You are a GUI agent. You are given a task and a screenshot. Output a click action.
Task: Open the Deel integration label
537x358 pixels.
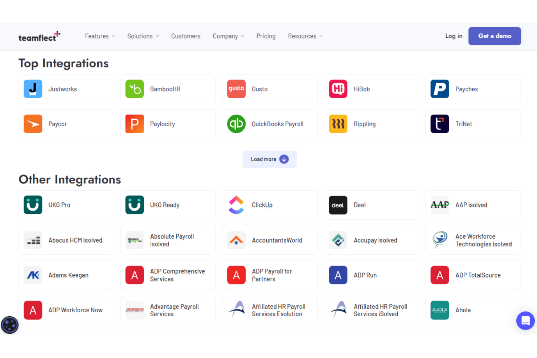click(360, 205)
